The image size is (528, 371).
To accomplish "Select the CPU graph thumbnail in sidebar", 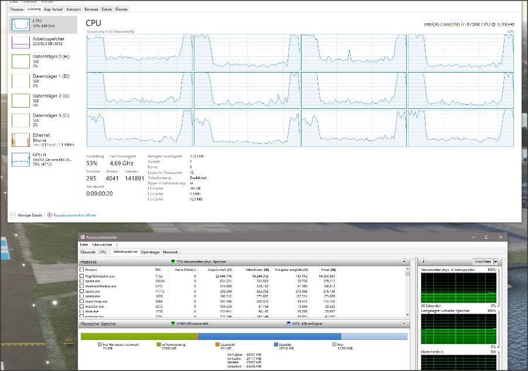I will [x=21, y=24].
